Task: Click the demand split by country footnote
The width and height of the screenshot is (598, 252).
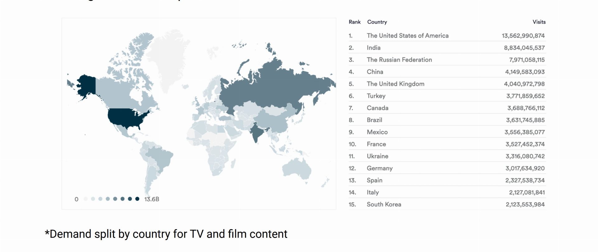Action: pyautogui.click(x=166, y=234)
